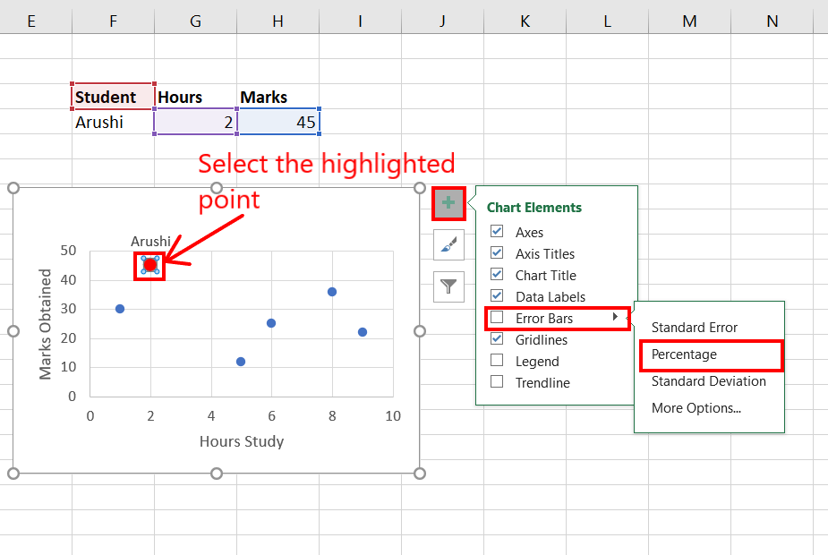Select the data point at 8 hours, 36 marks
Viewport: 828px width, 555px height.
click(332, 292)
